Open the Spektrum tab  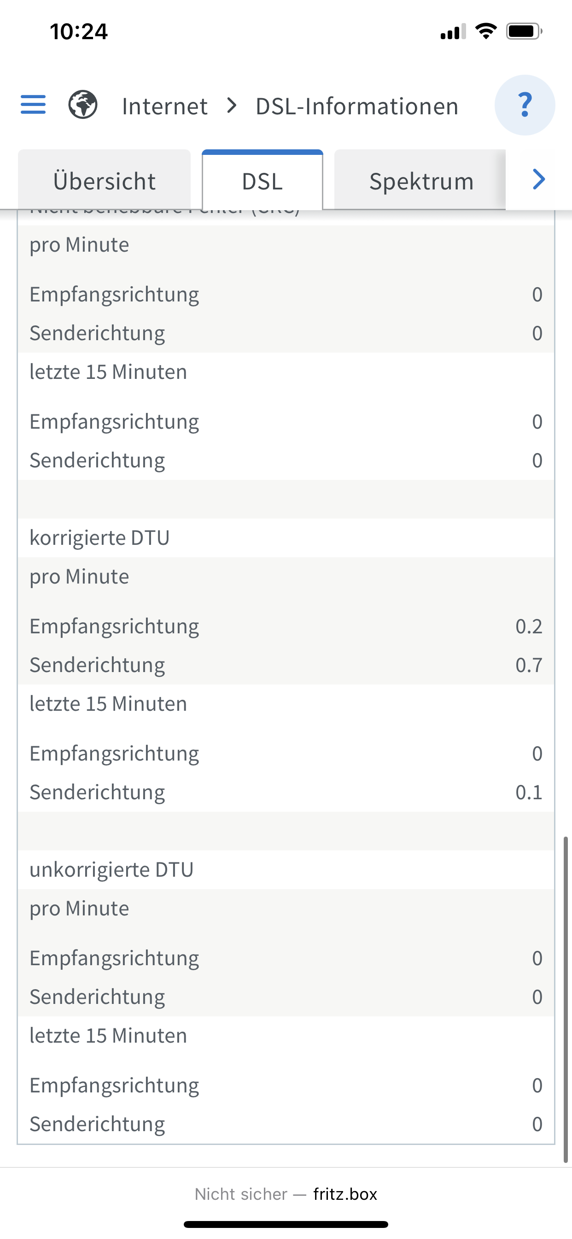(x=420, y=180)
